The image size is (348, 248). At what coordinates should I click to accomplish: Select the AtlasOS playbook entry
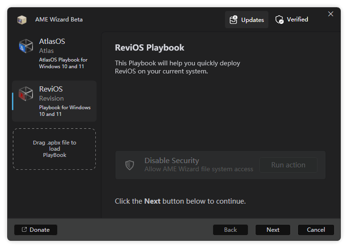coord(54,53)
